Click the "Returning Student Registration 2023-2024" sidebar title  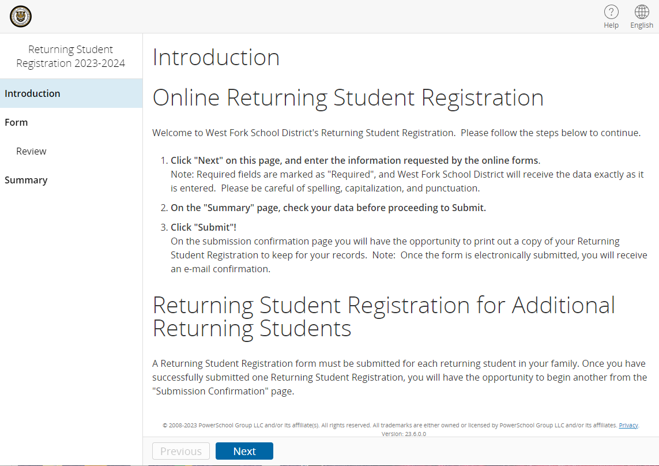tap(70, 57)
